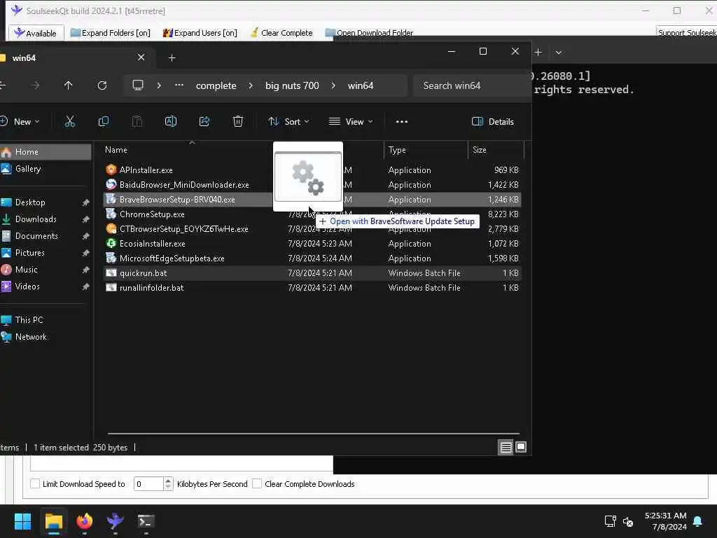This screenshot has height=538, width=717.
Task: Add a new terminal tab
Action: [538, 53]
